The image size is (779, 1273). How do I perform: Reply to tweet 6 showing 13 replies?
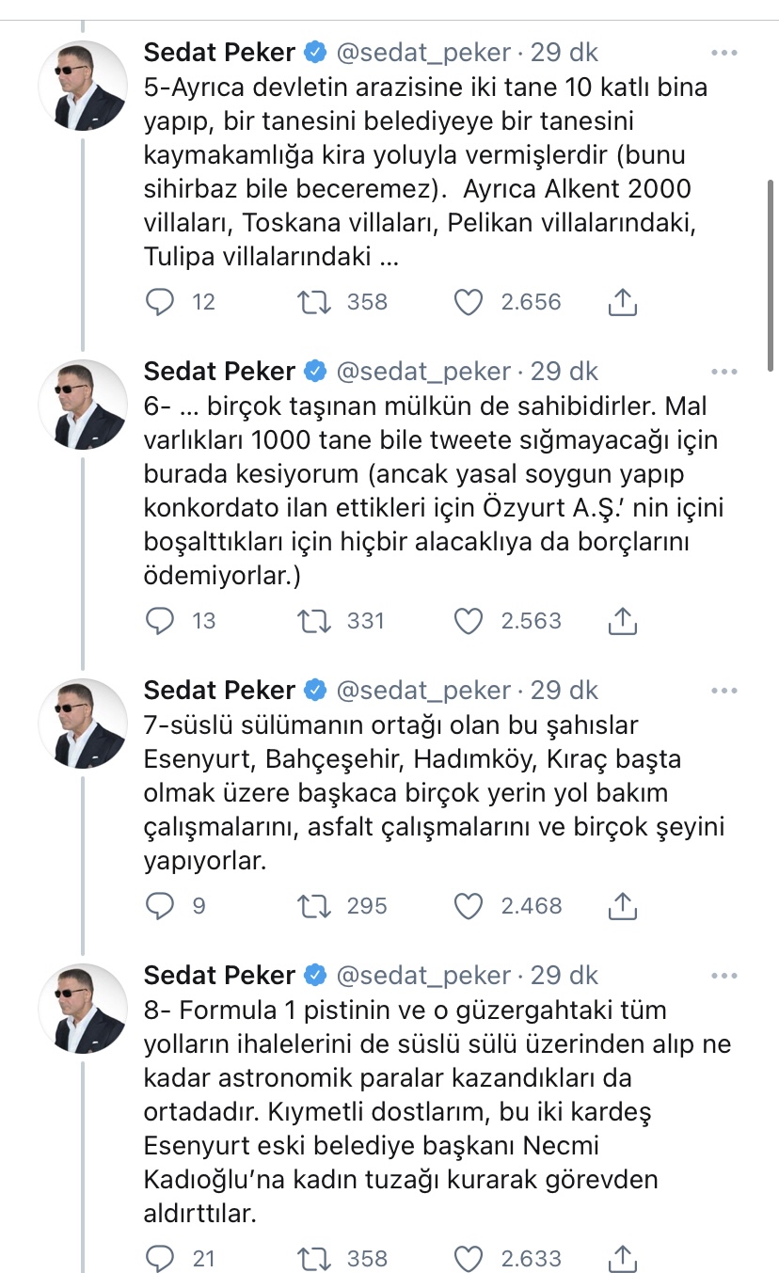162,621
